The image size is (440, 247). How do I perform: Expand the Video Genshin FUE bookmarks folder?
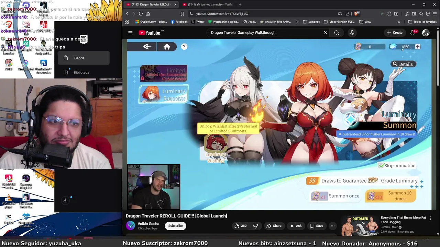coord(339,22)
